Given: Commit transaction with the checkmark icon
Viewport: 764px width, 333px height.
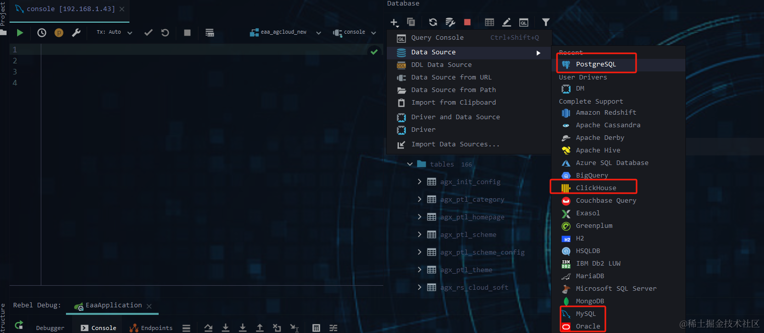Looking at the screenshot, I should pos(148,33).
